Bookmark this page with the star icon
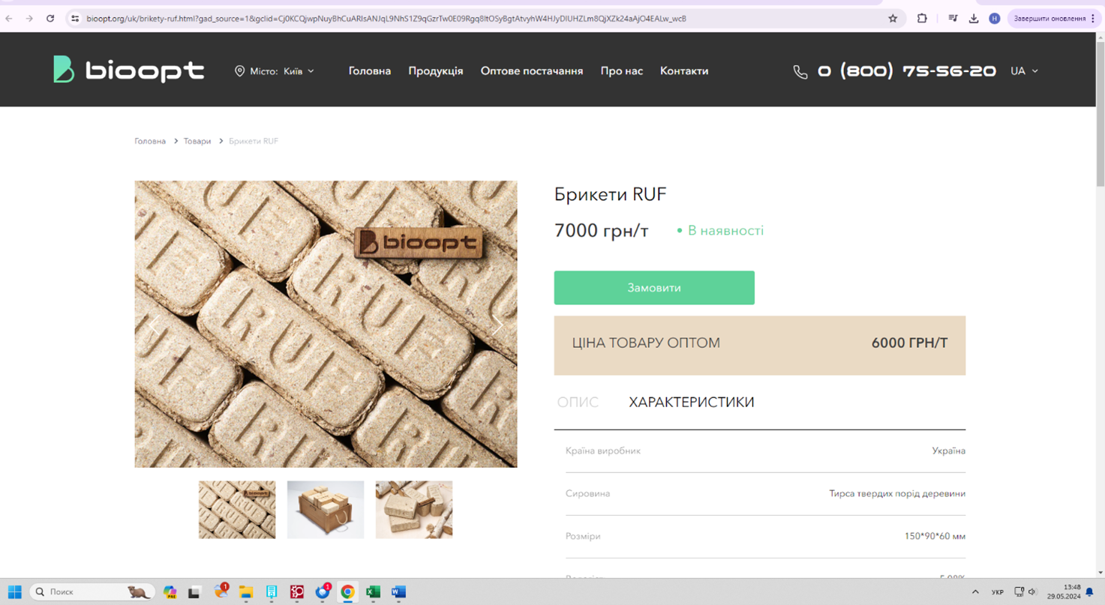Image resolution: width=1105 pixels, height=605 pixels. tap(893, 19)
